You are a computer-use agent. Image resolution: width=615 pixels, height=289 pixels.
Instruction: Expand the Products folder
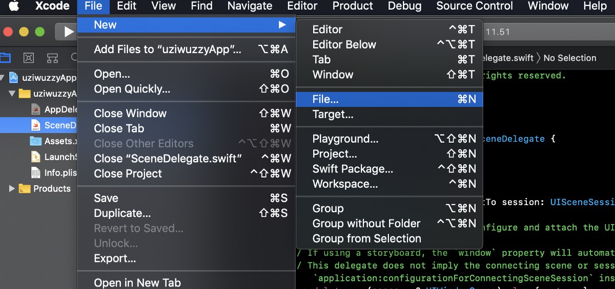(12, 189)
